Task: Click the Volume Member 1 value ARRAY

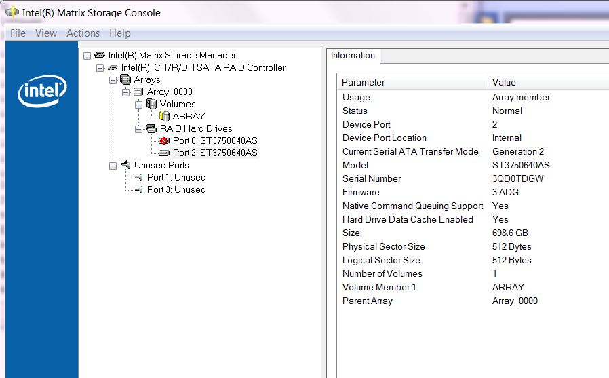Action: click(508, 288)
